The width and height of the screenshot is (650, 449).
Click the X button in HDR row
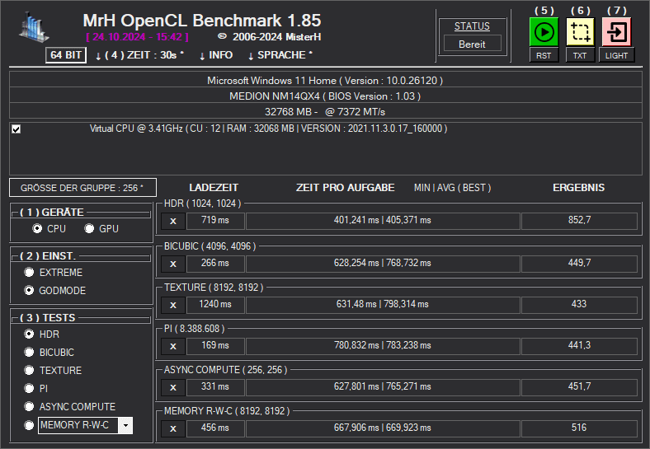173,221
